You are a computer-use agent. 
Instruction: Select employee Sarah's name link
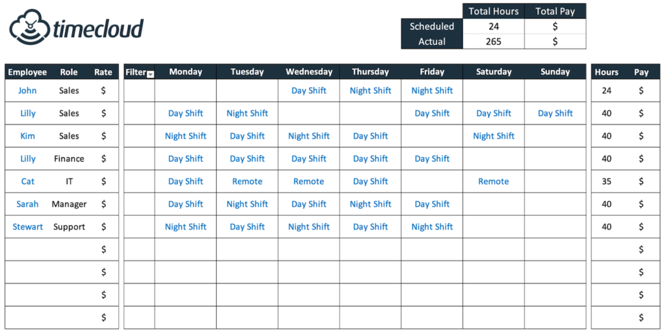point(27,204)
